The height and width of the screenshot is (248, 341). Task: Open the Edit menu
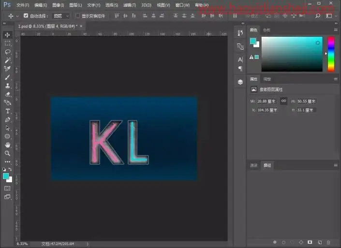coord(41,5)
